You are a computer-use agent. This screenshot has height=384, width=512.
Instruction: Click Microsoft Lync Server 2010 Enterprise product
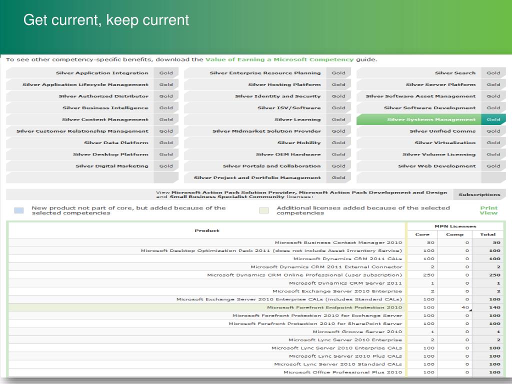click(x=345, y=340)
